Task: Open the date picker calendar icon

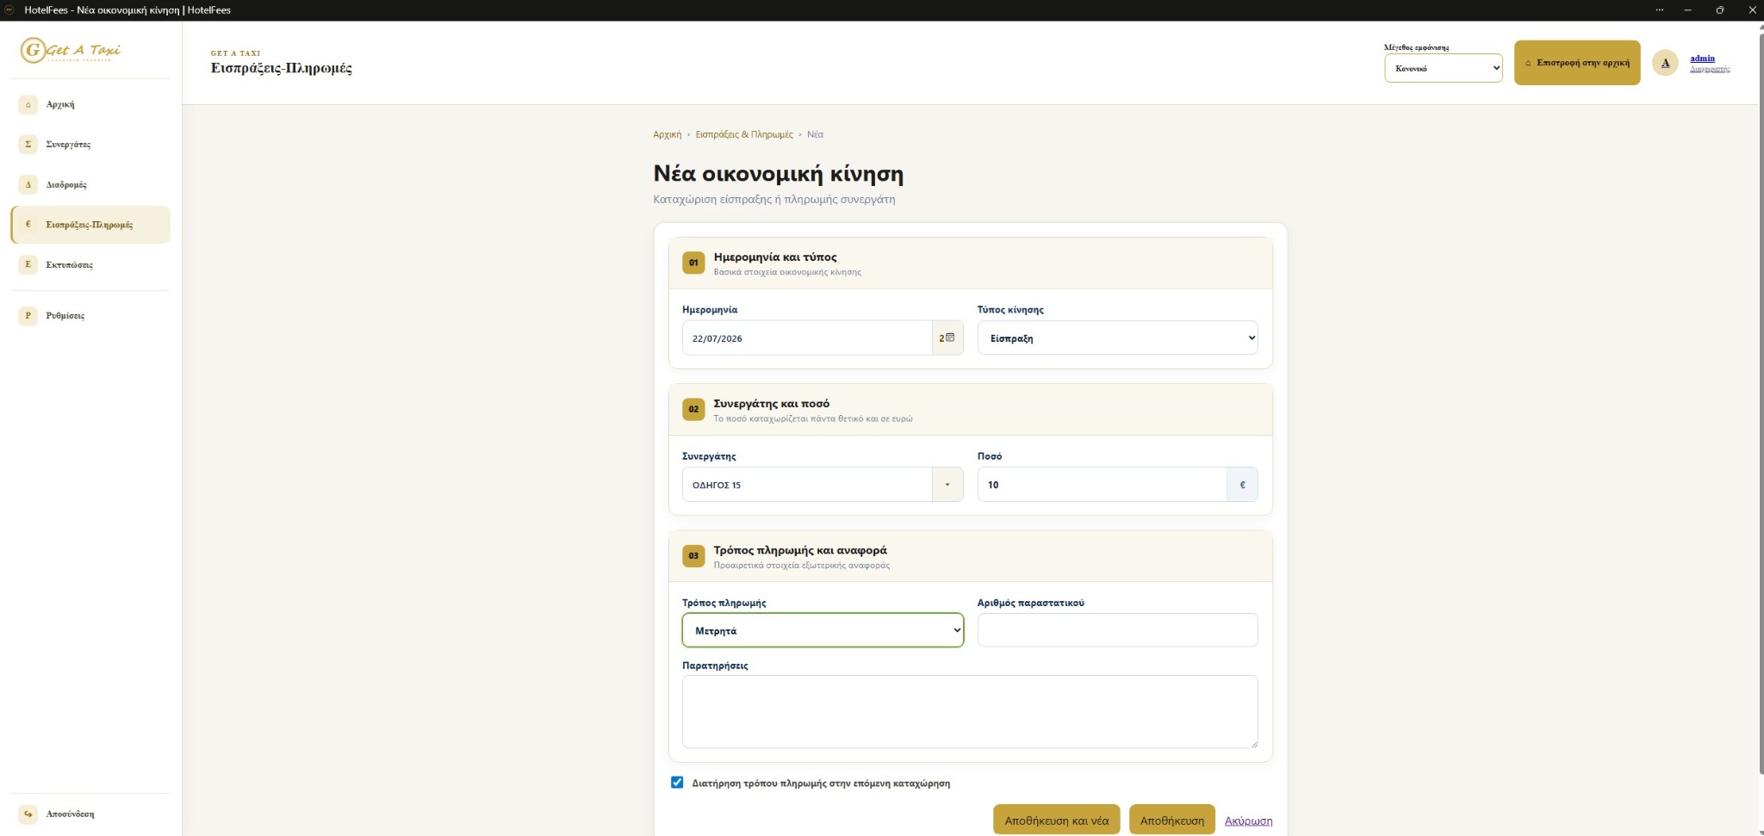Action: pyautogui.click(x=947, y=337)
